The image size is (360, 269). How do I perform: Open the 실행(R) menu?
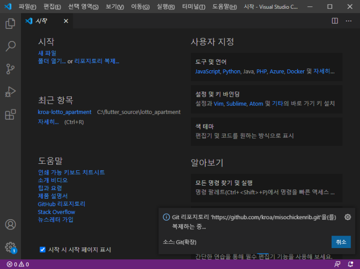pyautogui.click(x=165, y=7)
